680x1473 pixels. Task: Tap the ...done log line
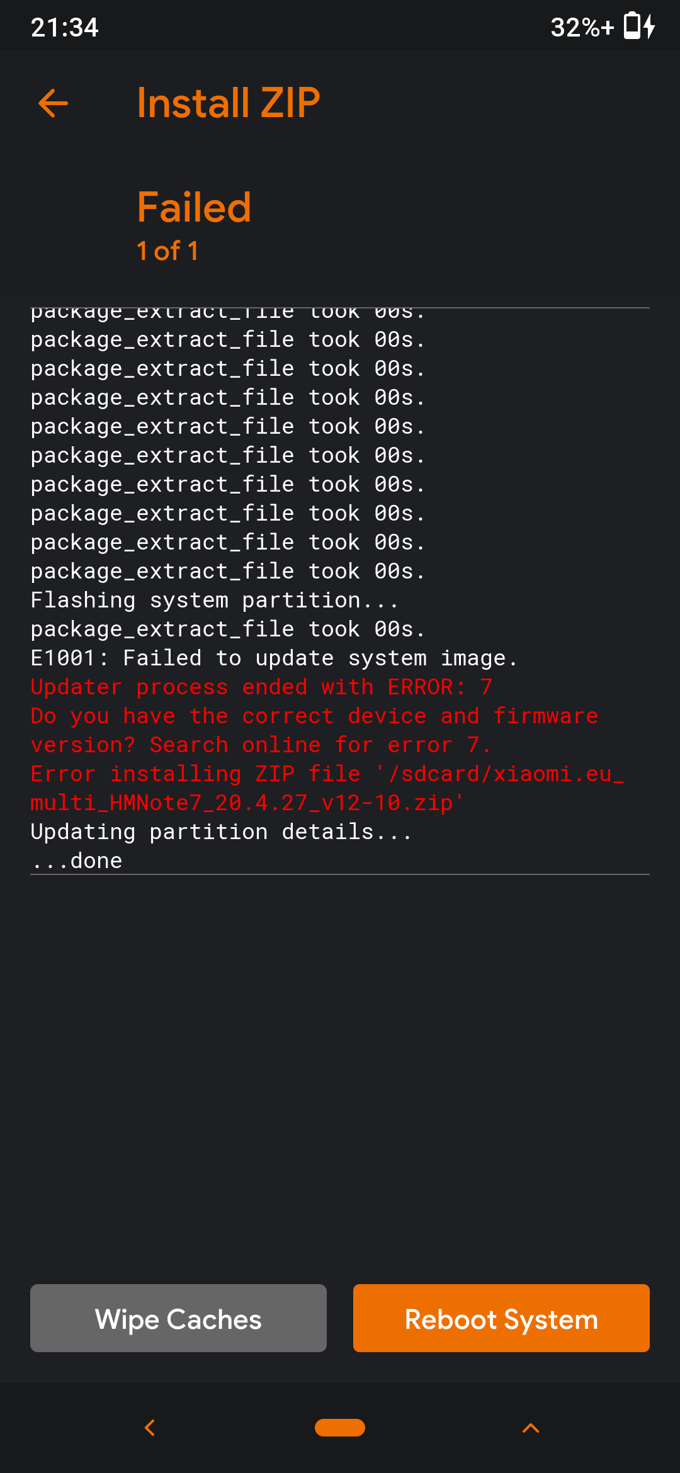tap(77, 861)
